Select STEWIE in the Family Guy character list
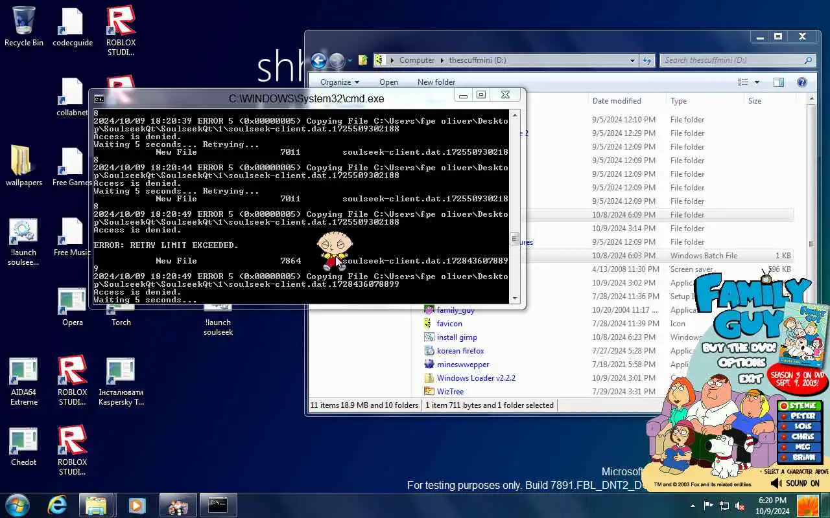The image size is (830, 518). point(800,406)
